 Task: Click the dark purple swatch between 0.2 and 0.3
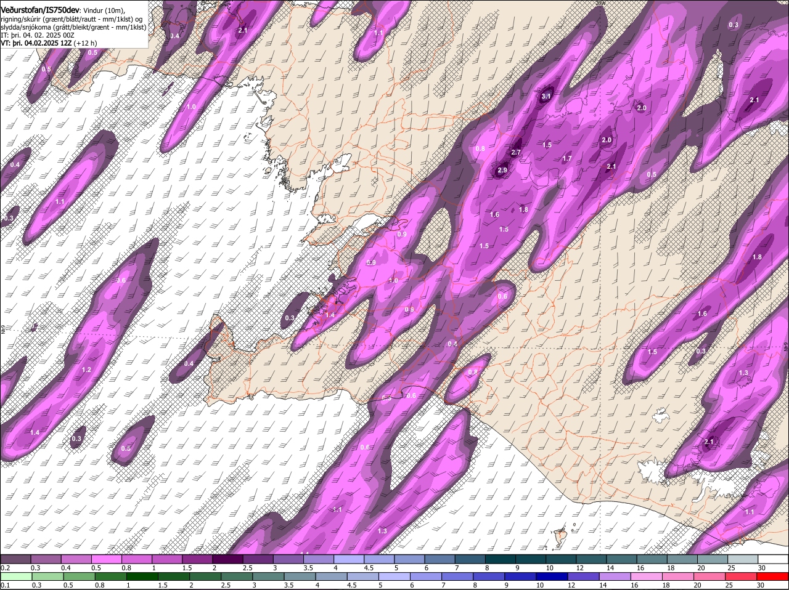pos(16,559)
